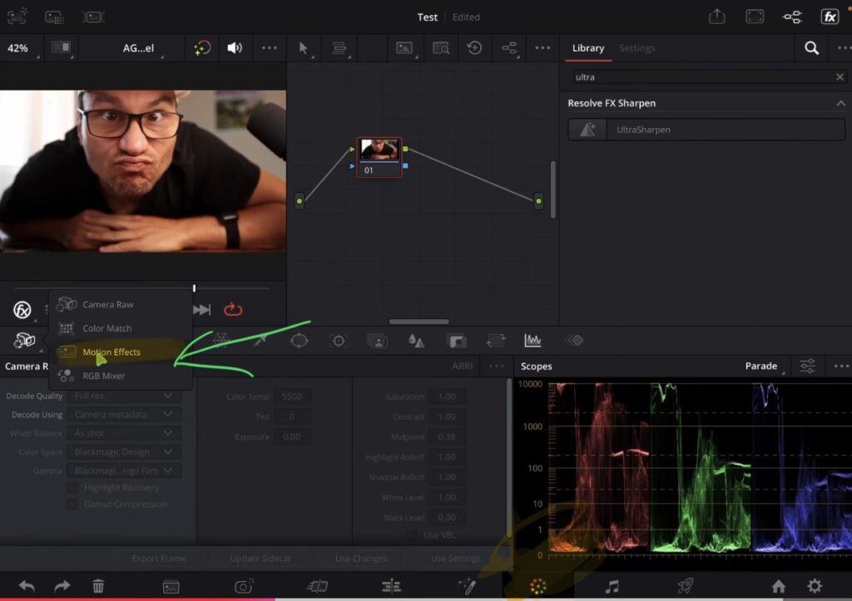Select node 01 thumbnail
The image size is (852, 601).
click(x=379, y=150)
